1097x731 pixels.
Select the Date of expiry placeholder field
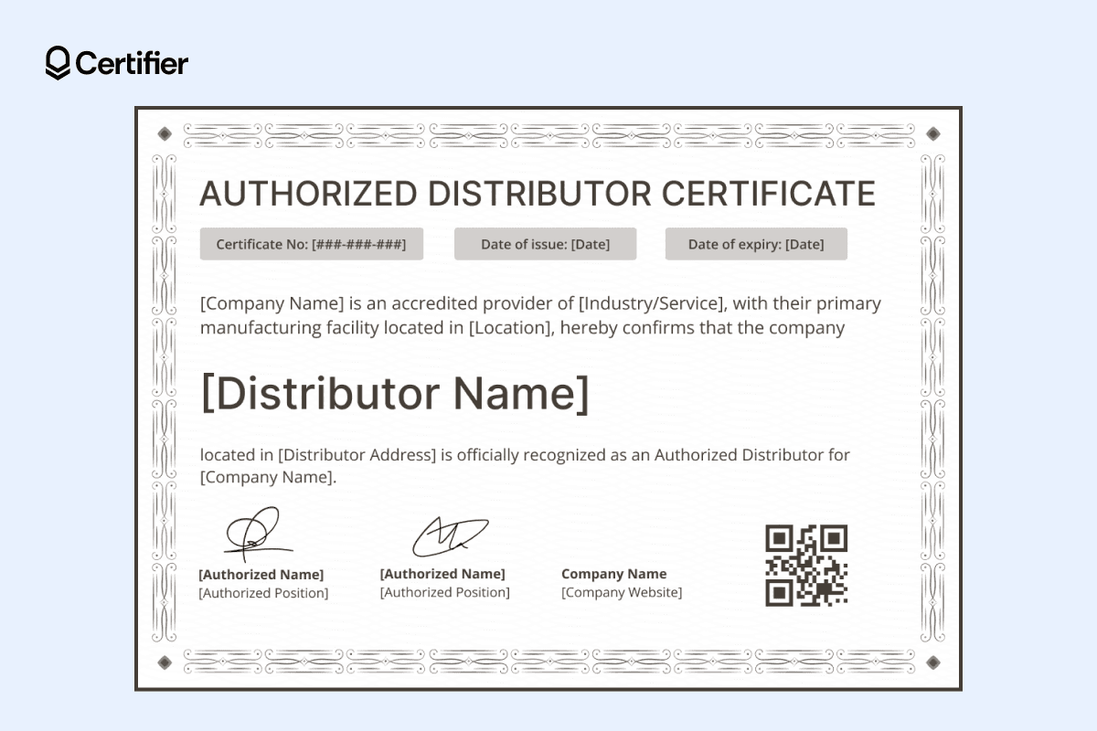756,244
